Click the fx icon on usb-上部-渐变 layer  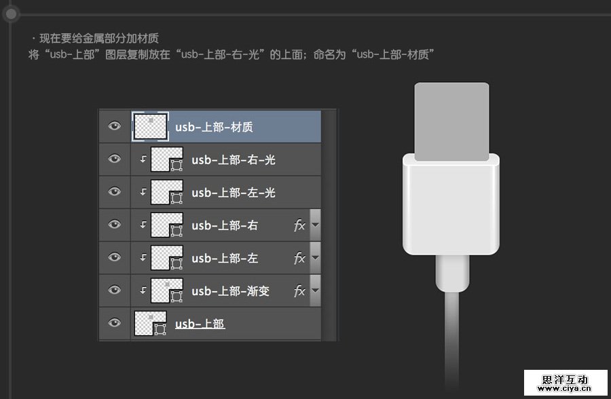[300, 290]
